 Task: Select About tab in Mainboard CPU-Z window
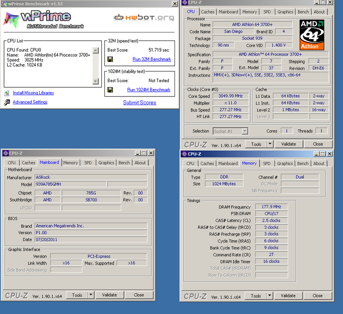point(140,163)
